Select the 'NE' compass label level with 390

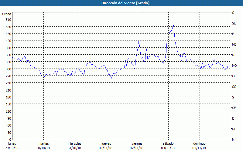(x=234, y=44)
